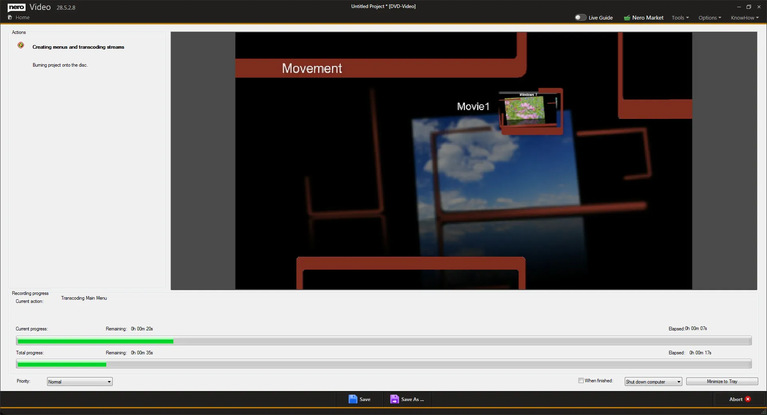The image size is (767, 415).
Task: Open the Priority dropdown set to Normal
Action: pyautogui.click(x=79, y=381)
